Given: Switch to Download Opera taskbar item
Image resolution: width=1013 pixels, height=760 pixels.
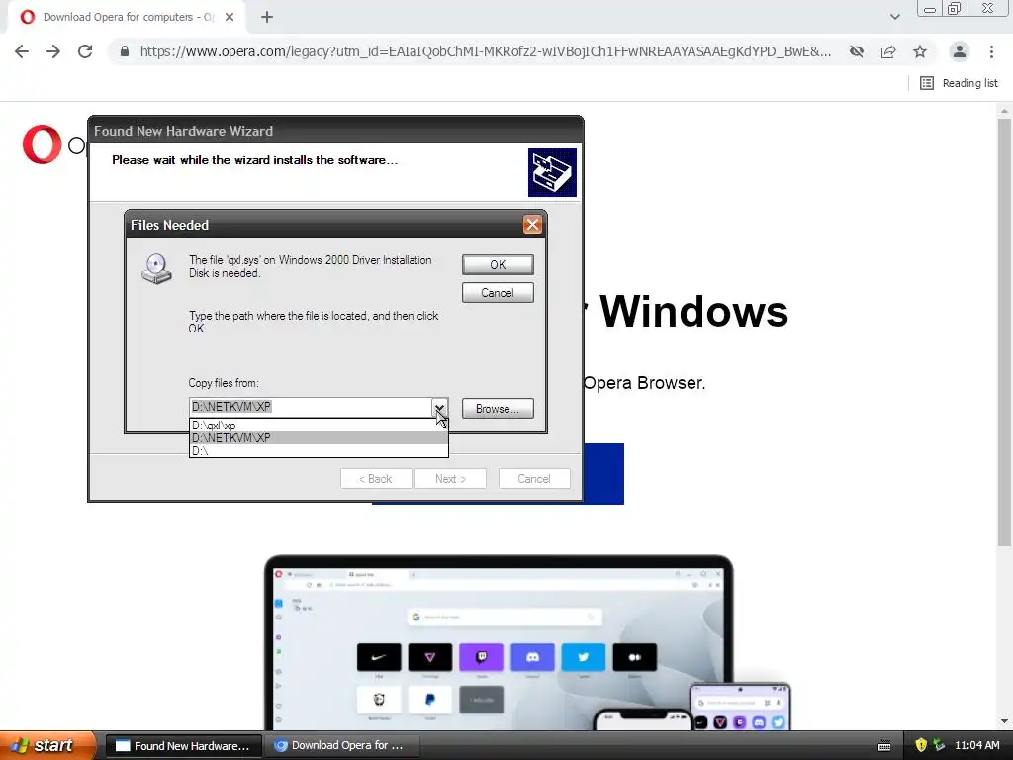Looking at the screenshot, I should (343, 746).
